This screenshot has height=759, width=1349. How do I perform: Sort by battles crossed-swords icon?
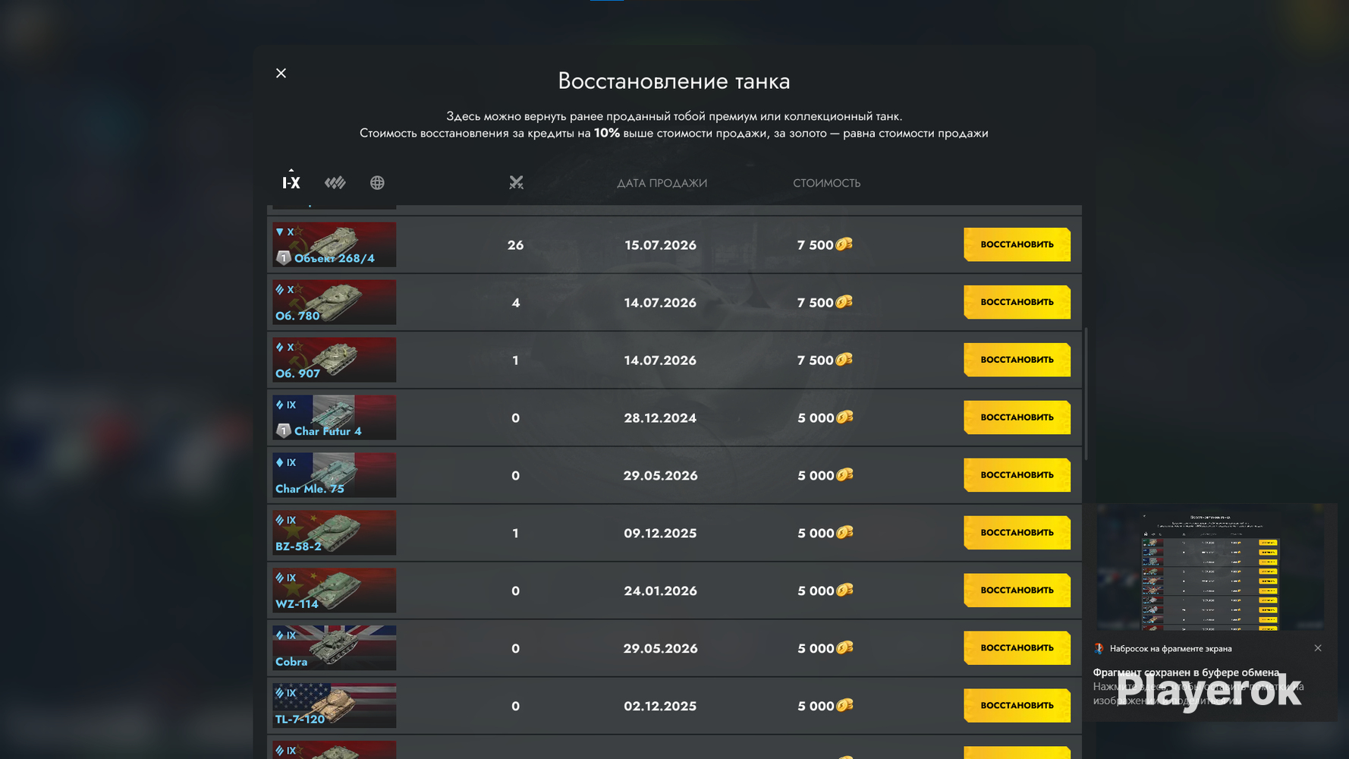coord(516,182)
